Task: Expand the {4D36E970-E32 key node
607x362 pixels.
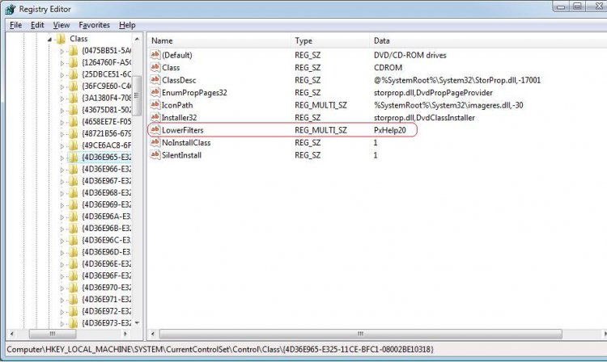Action: click(62, 288)
